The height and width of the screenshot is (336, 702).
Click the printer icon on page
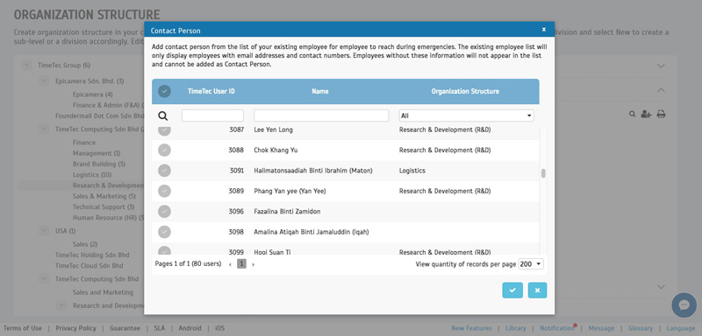point(661,115)
